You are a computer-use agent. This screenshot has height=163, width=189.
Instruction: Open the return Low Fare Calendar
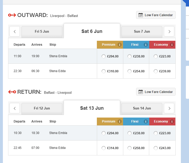click(x=156, y=92)
